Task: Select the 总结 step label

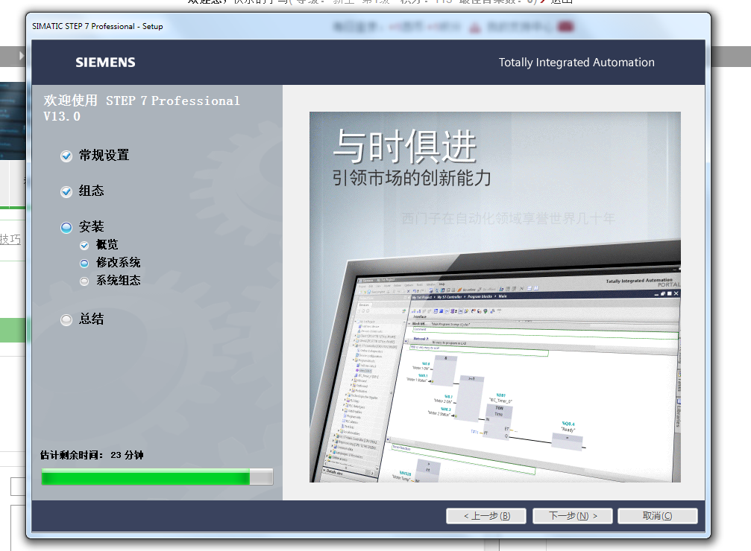Action: click(x=92, y=319)
